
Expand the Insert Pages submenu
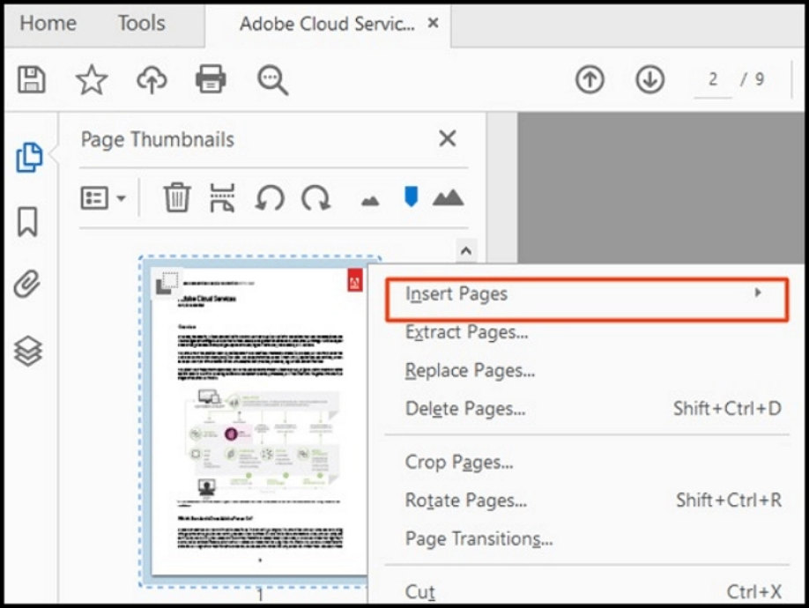(x=456, y=293)
